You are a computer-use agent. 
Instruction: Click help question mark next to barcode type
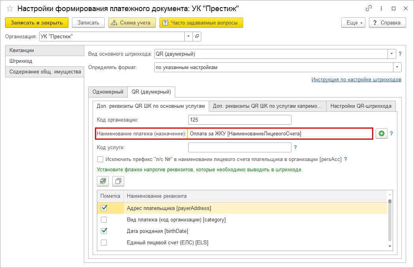point(400,54)
